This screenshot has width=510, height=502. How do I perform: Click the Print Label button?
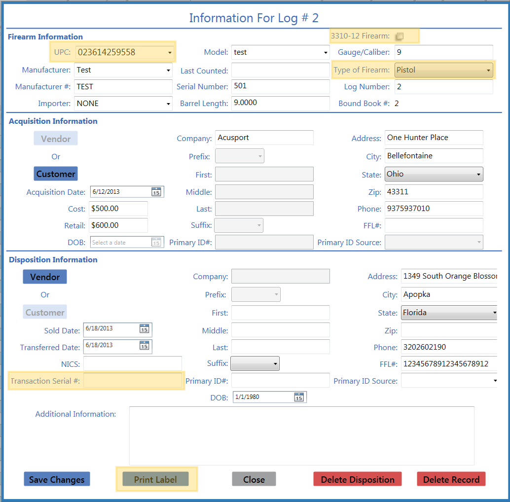[x=155, y=479]
